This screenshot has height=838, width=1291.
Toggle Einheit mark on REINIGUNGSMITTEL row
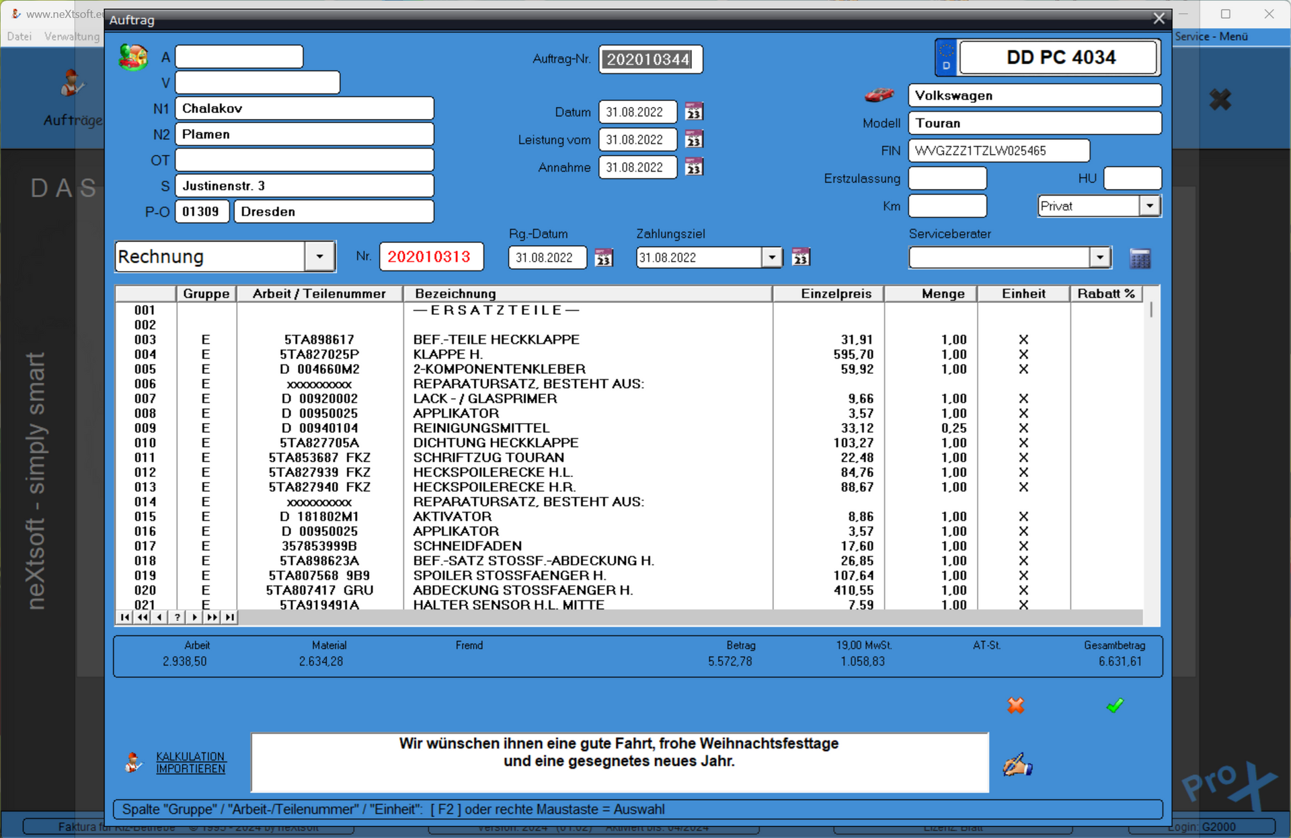pos(1023,428)
